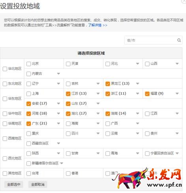Tick the 重庆 checkbox
Viewport: 186px width, 193px height.
28,134
